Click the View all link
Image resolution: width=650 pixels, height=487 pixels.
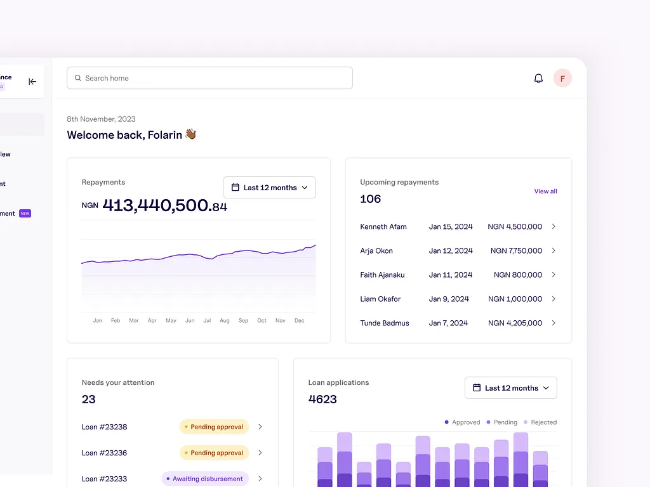[x=545, y=192]
